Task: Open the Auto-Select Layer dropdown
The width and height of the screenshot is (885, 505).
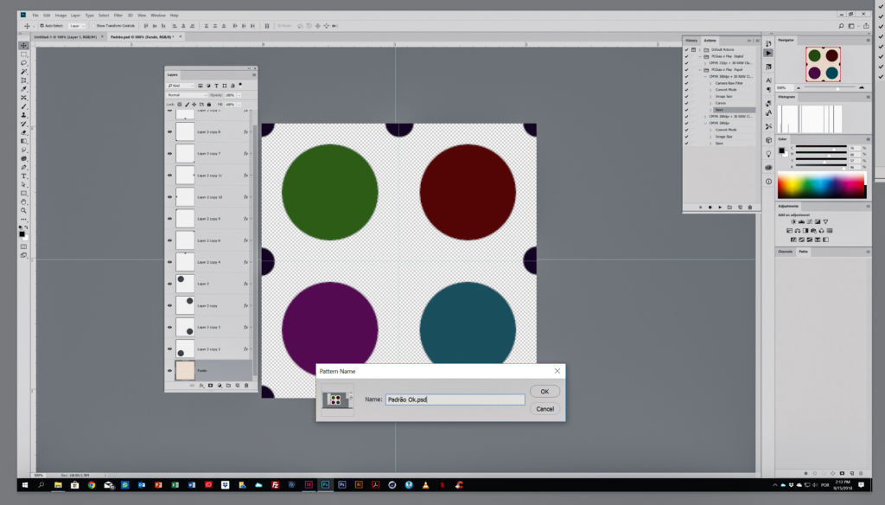Action: tap(77, 26)
